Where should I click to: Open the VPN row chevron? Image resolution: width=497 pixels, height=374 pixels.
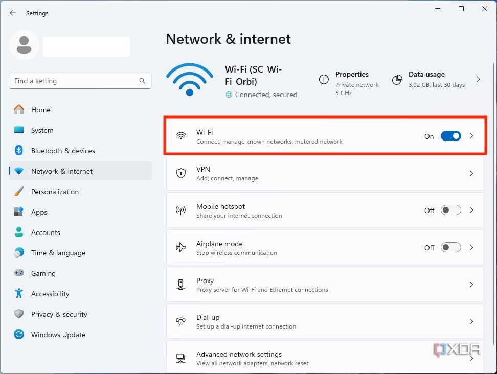[x=471, y=173]
